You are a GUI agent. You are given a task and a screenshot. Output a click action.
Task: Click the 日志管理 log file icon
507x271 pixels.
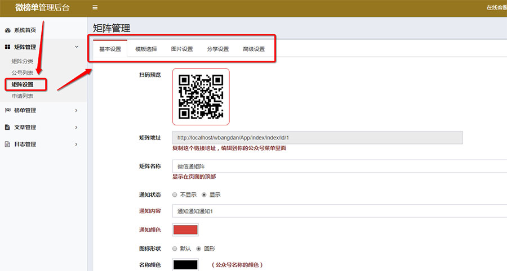coord(7,144)
